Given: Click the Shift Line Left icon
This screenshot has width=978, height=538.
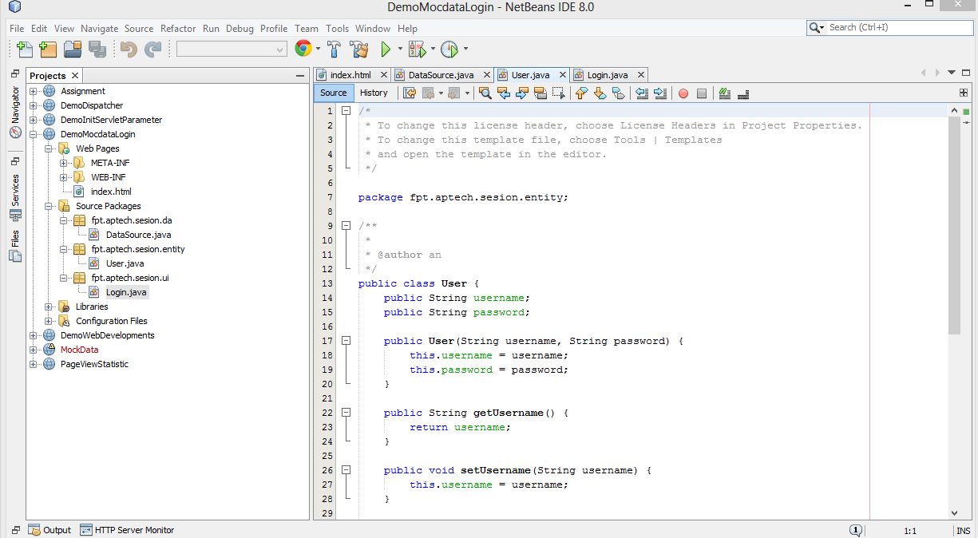Looking at the screenshot, I should 641,93.
